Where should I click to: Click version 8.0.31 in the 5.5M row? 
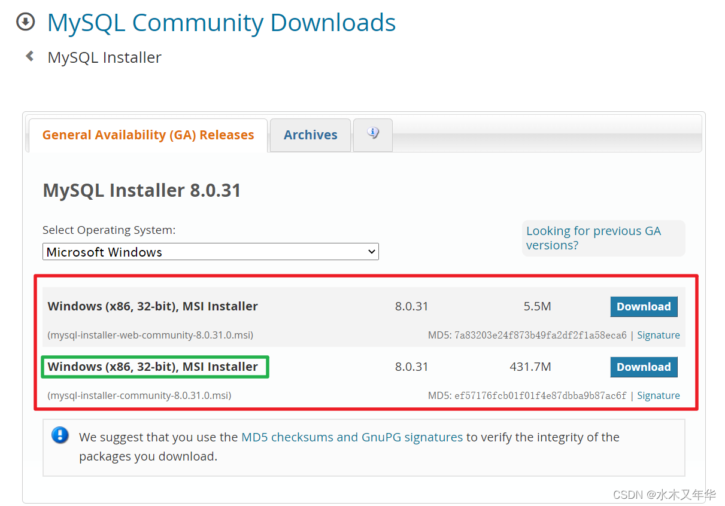coord(412,306)
